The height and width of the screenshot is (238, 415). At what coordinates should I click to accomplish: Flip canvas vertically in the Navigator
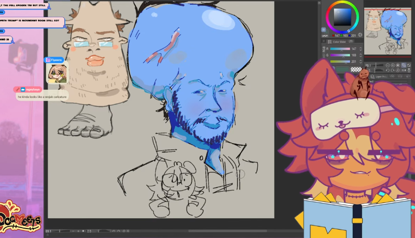click(x=409, y=70)
